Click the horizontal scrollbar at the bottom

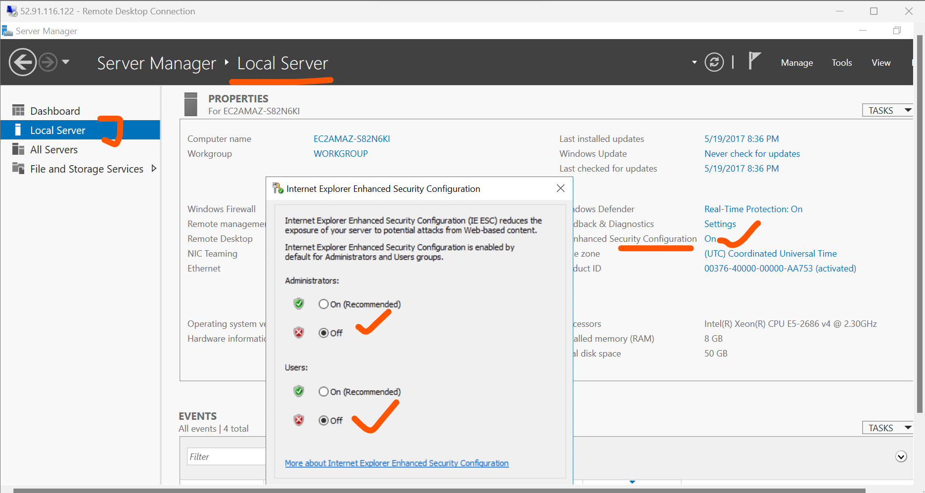(439, 491)
